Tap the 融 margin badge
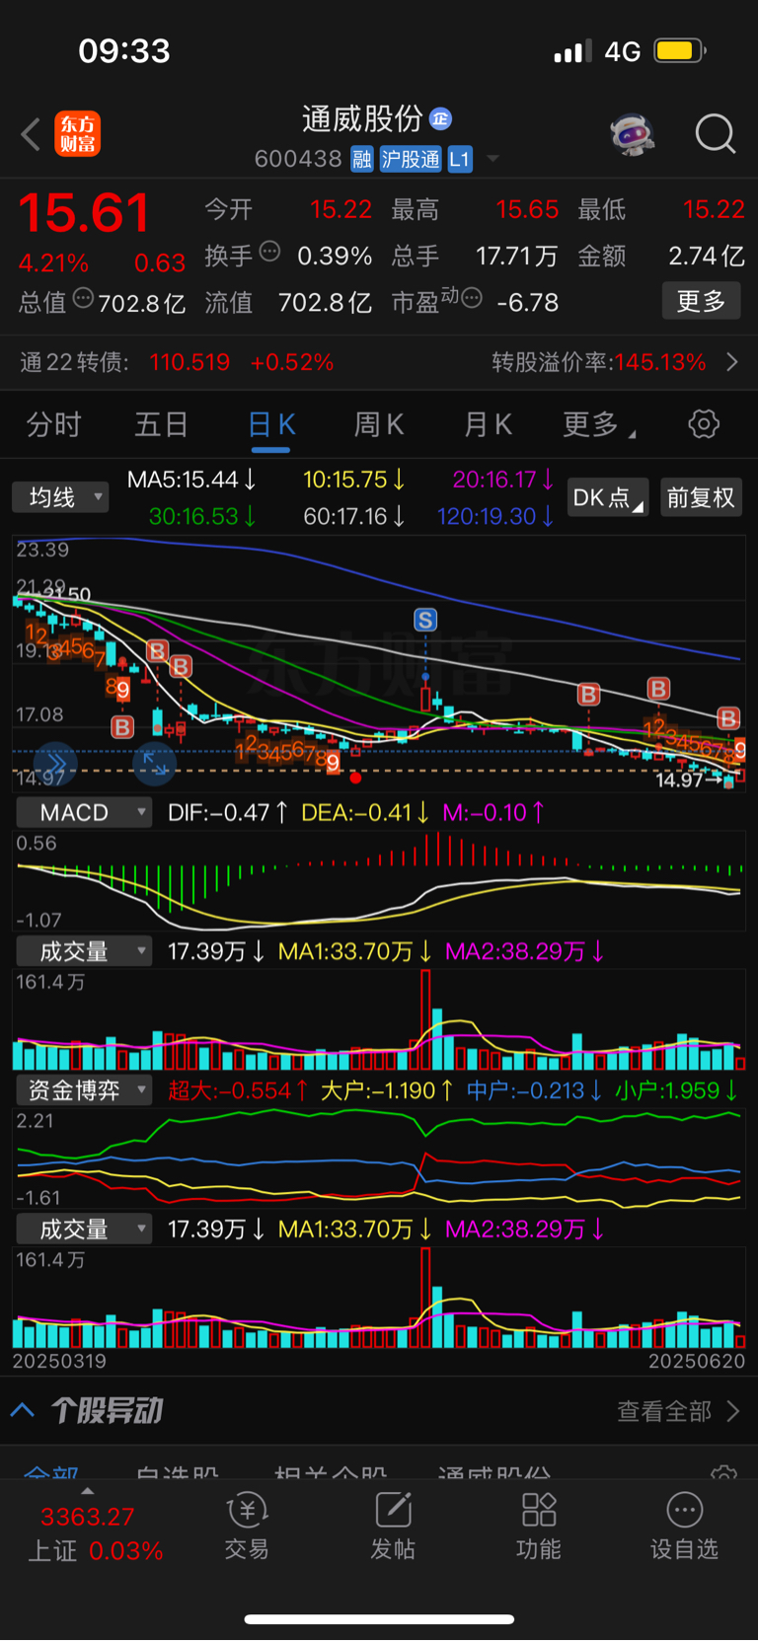Screen dimensions: 758x1641 362,159
